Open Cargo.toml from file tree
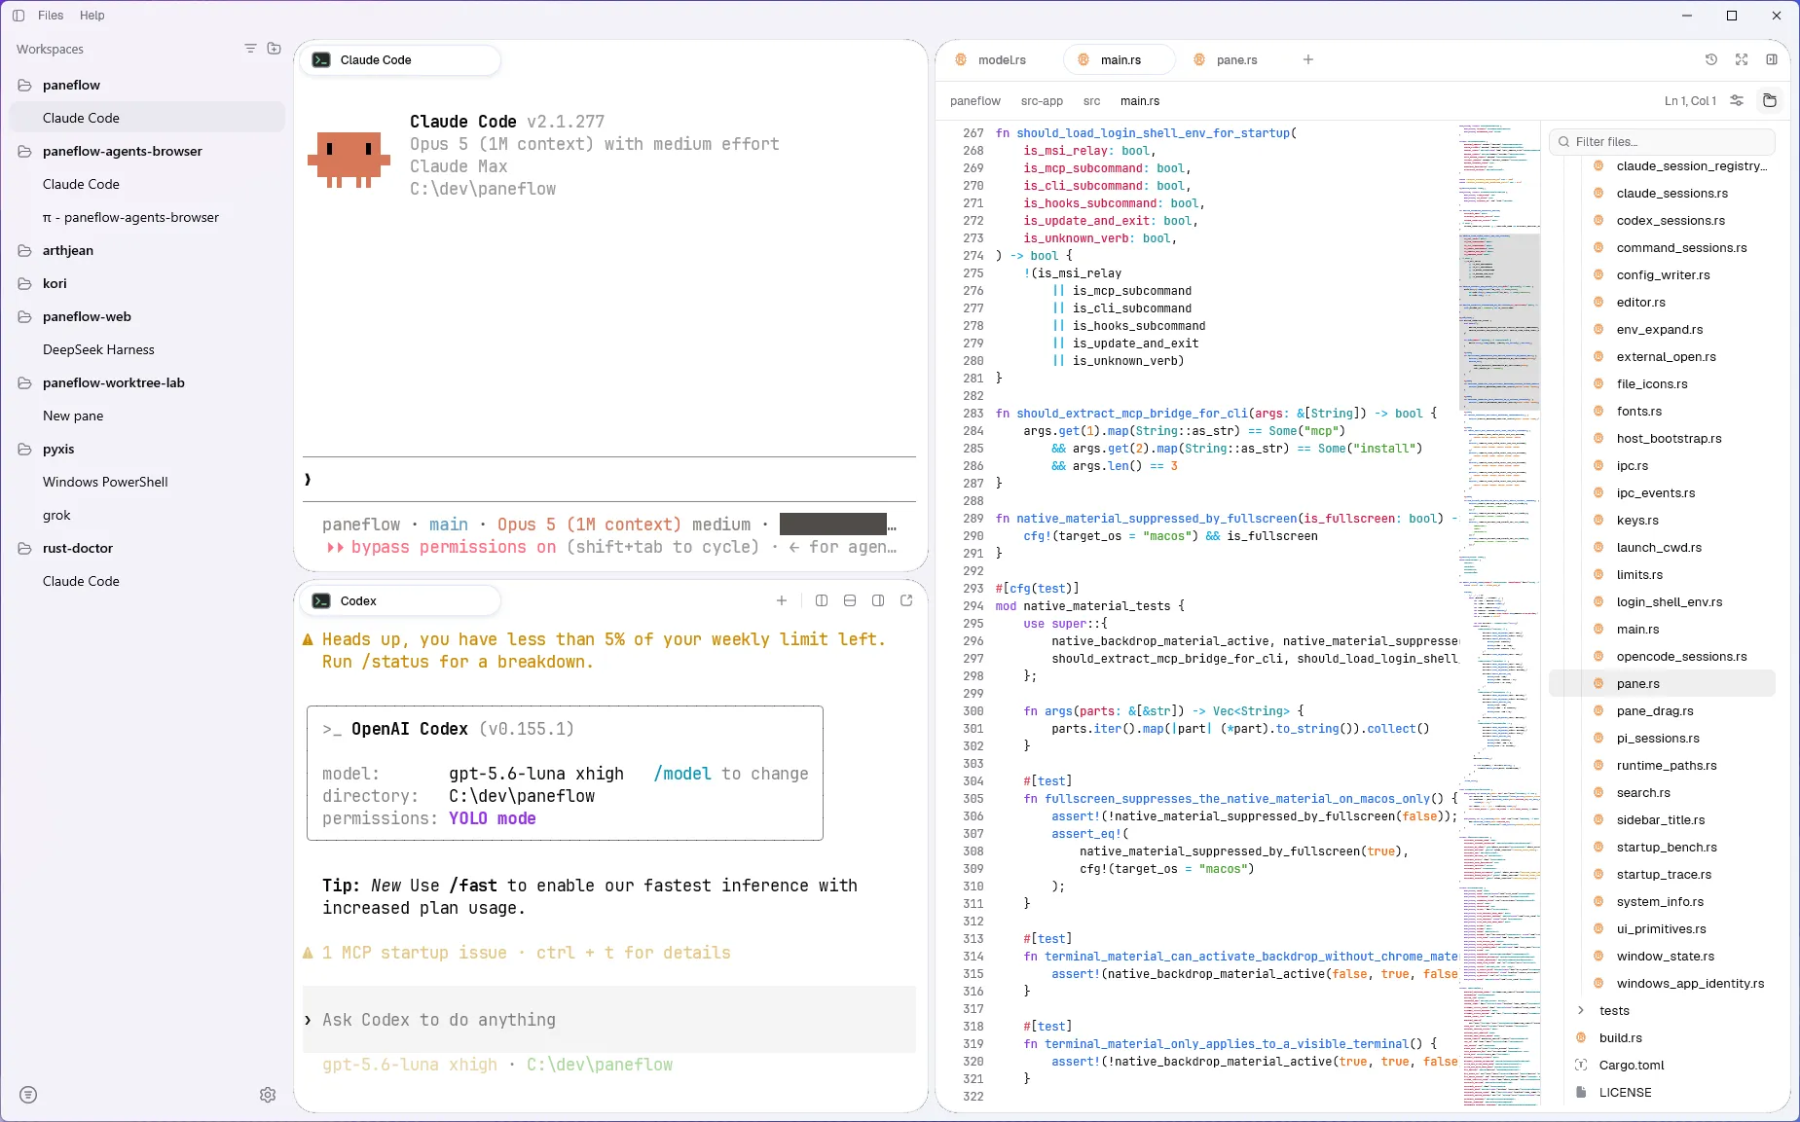This screenshot has width=1800, height=1122. tap(1632, 1065)
